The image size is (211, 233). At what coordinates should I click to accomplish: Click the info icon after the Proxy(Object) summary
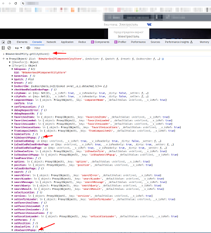pos(163,59)
